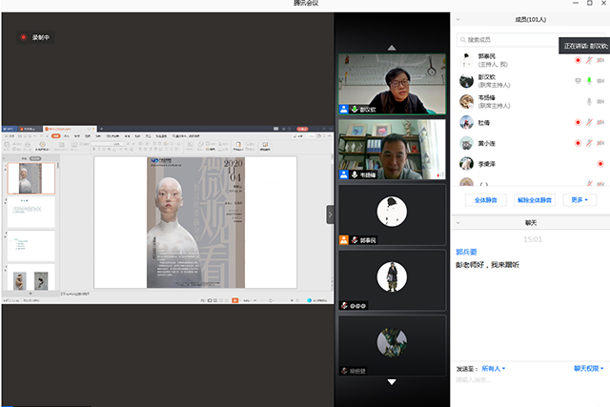Click the microphone icon next to 彭汉钦

589,80
